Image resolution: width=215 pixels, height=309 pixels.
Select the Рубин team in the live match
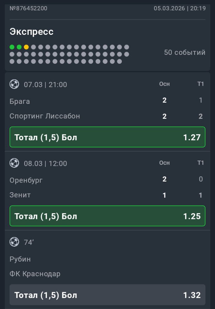(x=20, y=259)
